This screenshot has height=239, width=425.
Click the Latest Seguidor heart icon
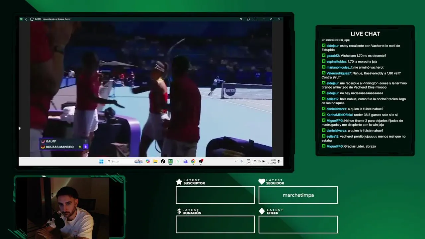pos(262,182)
